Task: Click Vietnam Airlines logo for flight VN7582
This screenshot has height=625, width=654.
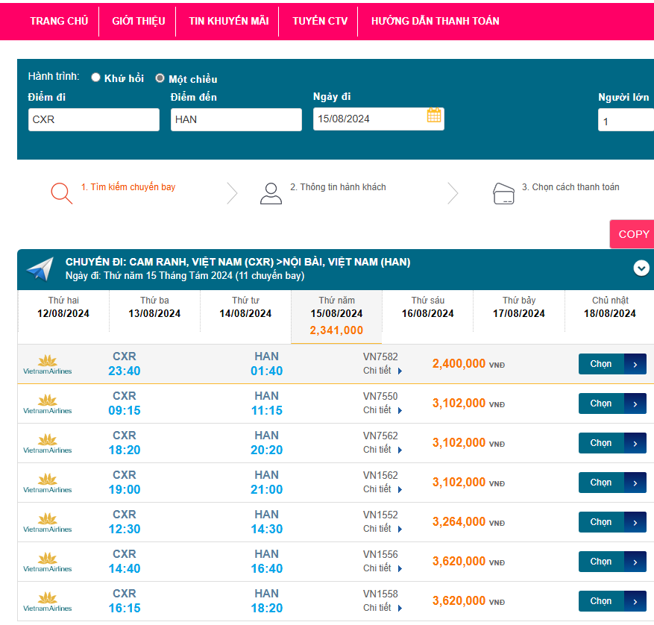Action: 48,364
